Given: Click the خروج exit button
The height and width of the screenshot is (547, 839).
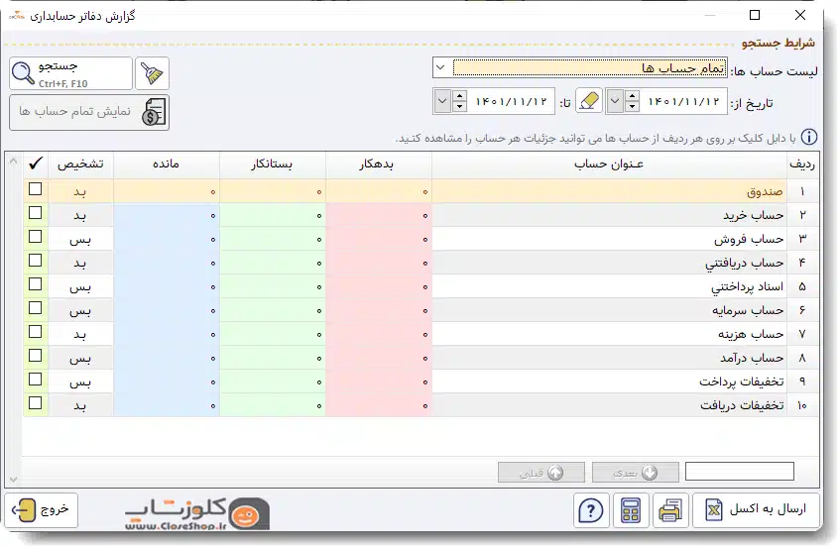Looking at the screenshot, I should pos(42,510).
